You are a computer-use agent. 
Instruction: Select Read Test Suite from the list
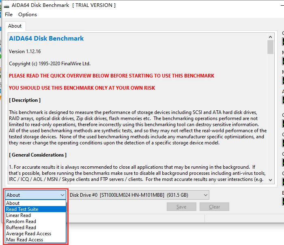22,209
